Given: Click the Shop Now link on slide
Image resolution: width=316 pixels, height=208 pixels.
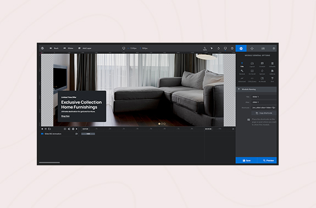Looking at the screenshot, I should 65,116.
